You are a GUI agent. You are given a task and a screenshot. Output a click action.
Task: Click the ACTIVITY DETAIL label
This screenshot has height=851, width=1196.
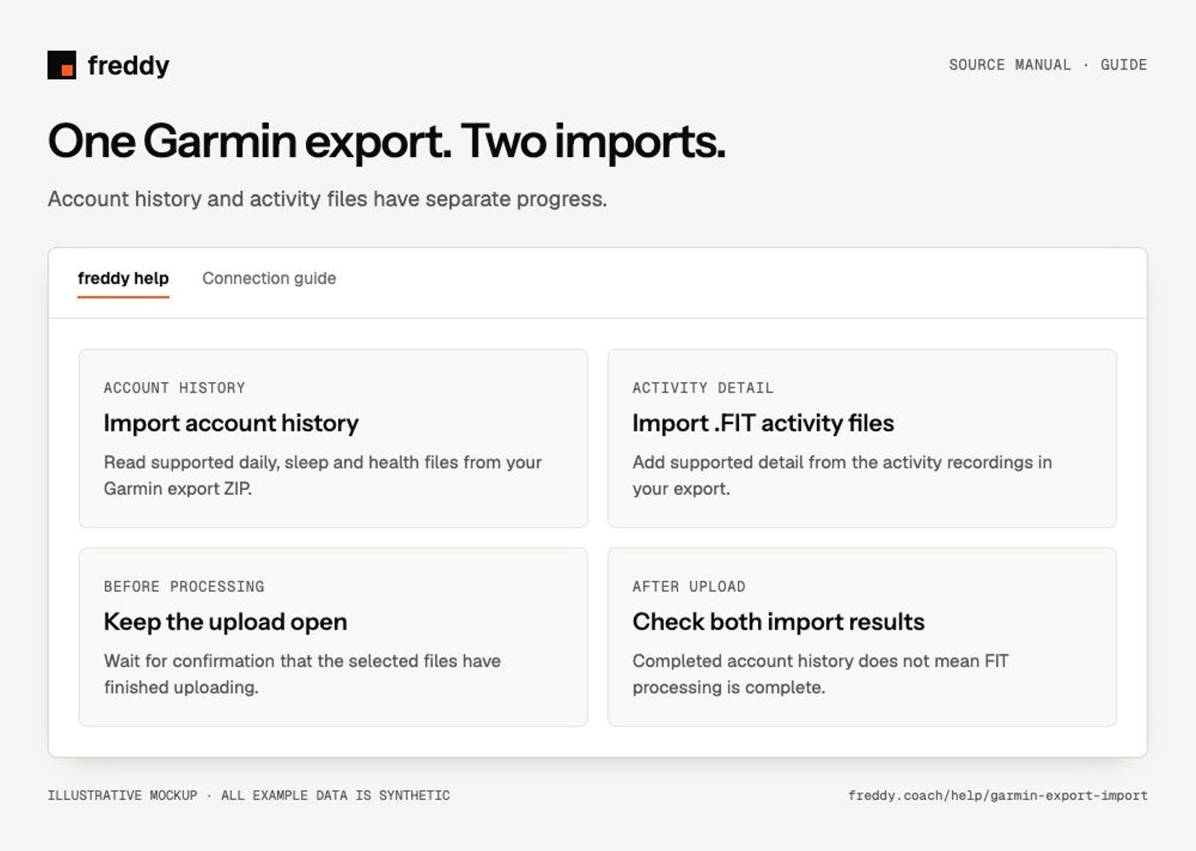tap(703, 388)
